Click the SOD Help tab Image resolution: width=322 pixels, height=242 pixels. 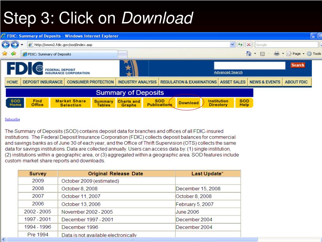pos(244,103)
